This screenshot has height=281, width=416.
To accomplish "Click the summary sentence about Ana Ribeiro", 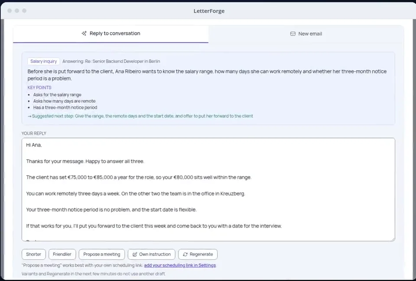I will 207,75.
